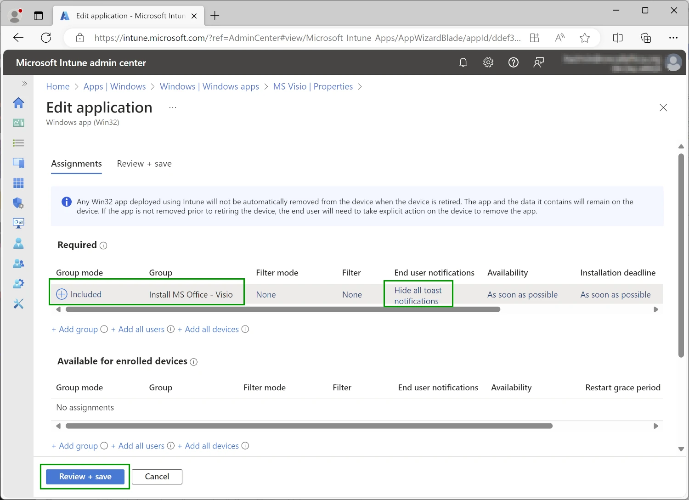
Task: Switch to the Review + save tab
Action: pyautogui.click(x=144, y=164)
